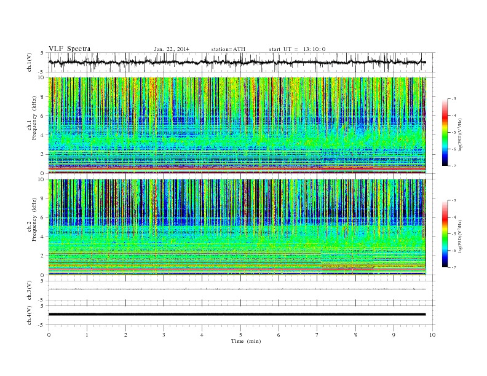This screenshot has width=487, height=376.
Task: Click the ch.1 spectrogram color scale bar
Action: pyautogui.click(x=445, y=132)
